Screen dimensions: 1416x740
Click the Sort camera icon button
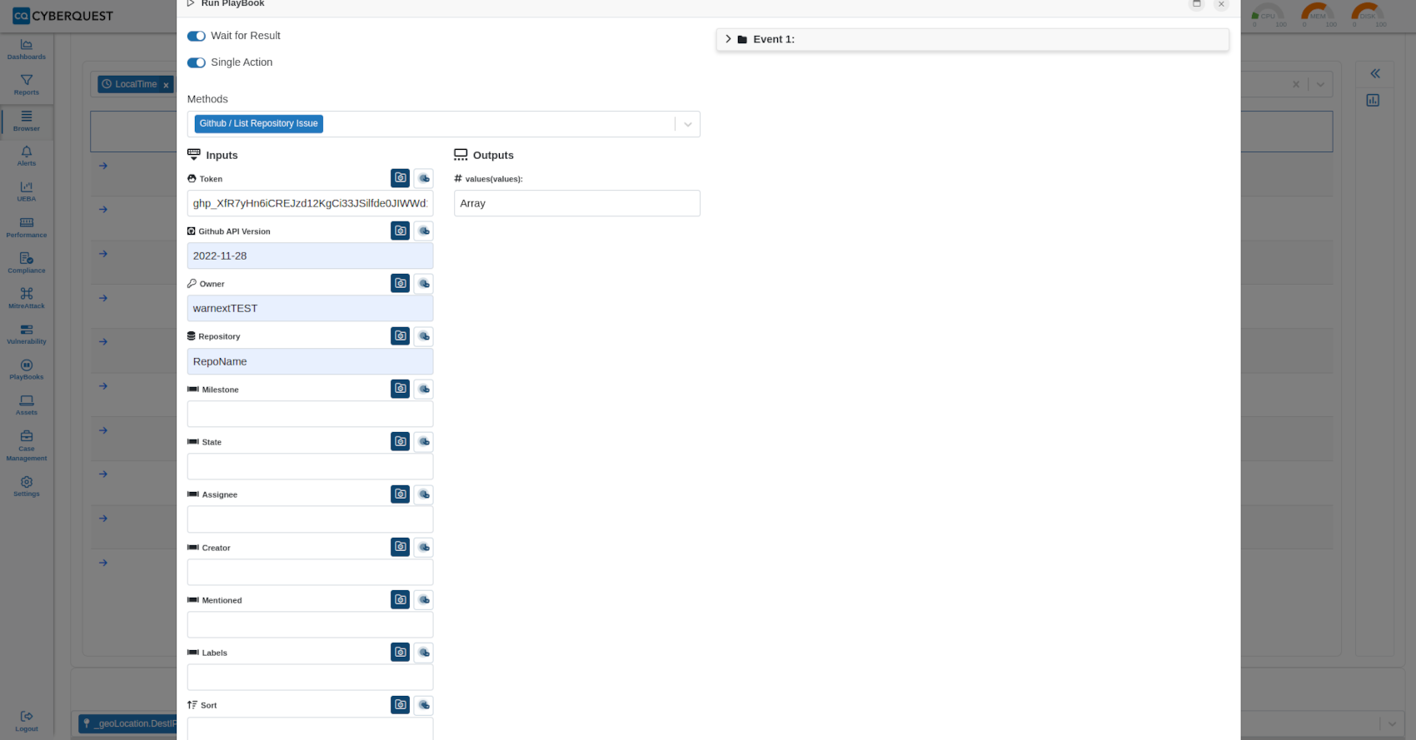[x=401, y=704]
